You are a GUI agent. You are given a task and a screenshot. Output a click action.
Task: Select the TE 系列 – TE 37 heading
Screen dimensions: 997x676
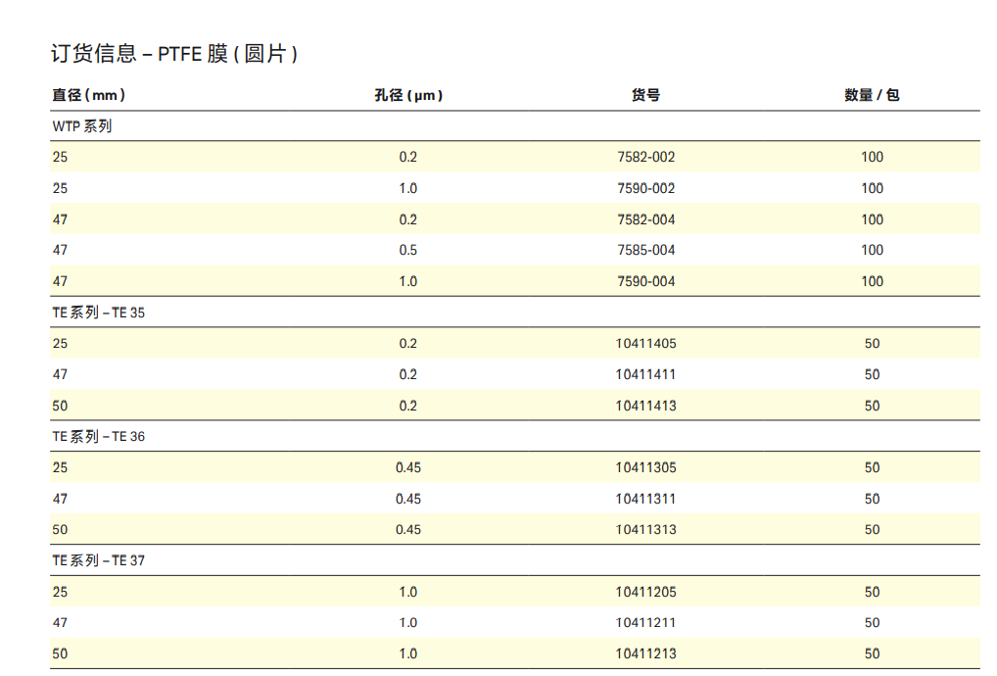[x=98, y=561]
